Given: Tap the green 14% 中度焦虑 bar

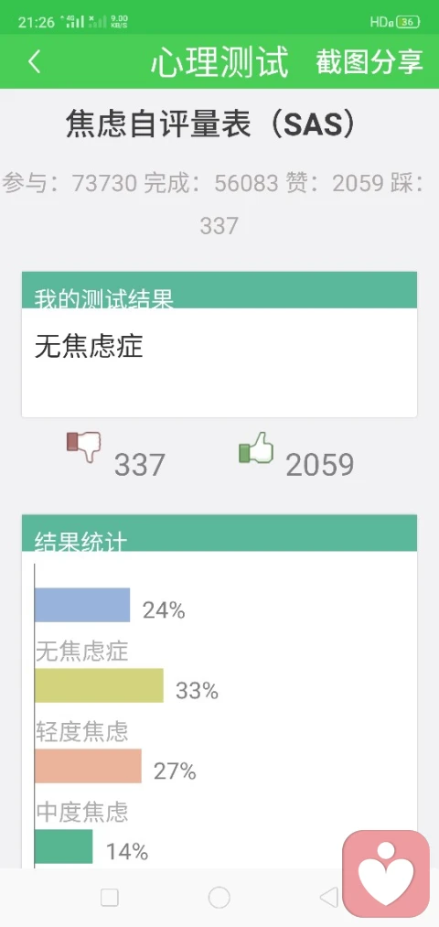Looking at the screenshot, I should (64, 846).
